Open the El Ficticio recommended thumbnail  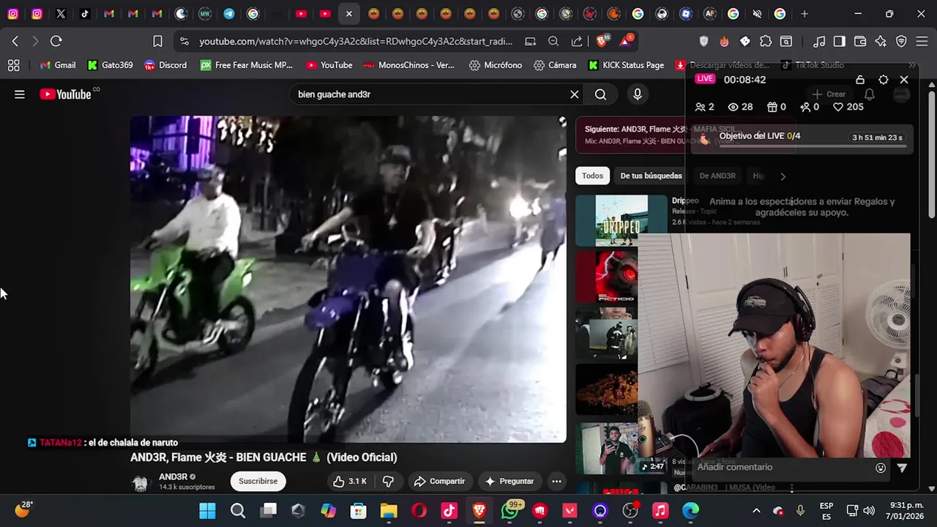[606, 276]
